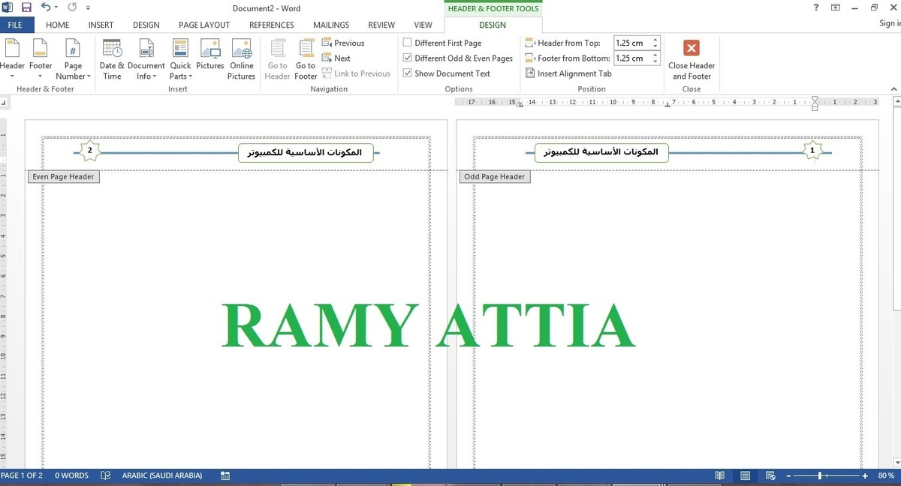The width and height of the screenshot is (901, 486).
Task: Close Header and Footer editing
Action: point(691,60)
